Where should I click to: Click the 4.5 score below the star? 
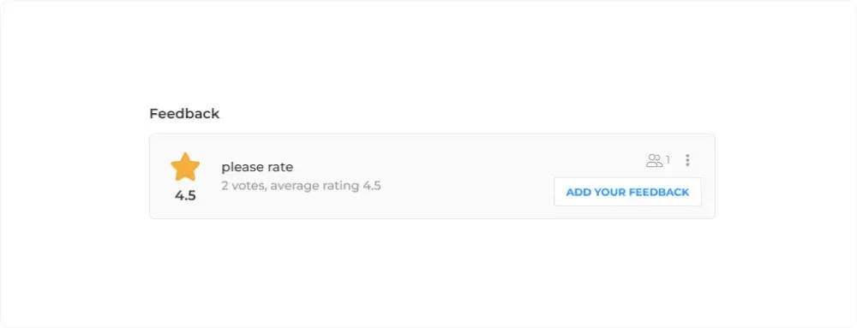(x=185, y=195)
